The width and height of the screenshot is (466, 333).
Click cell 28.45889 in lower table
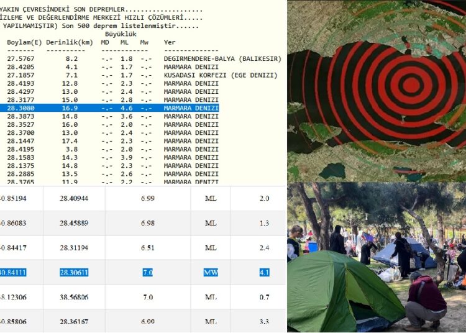coord(74,223)
